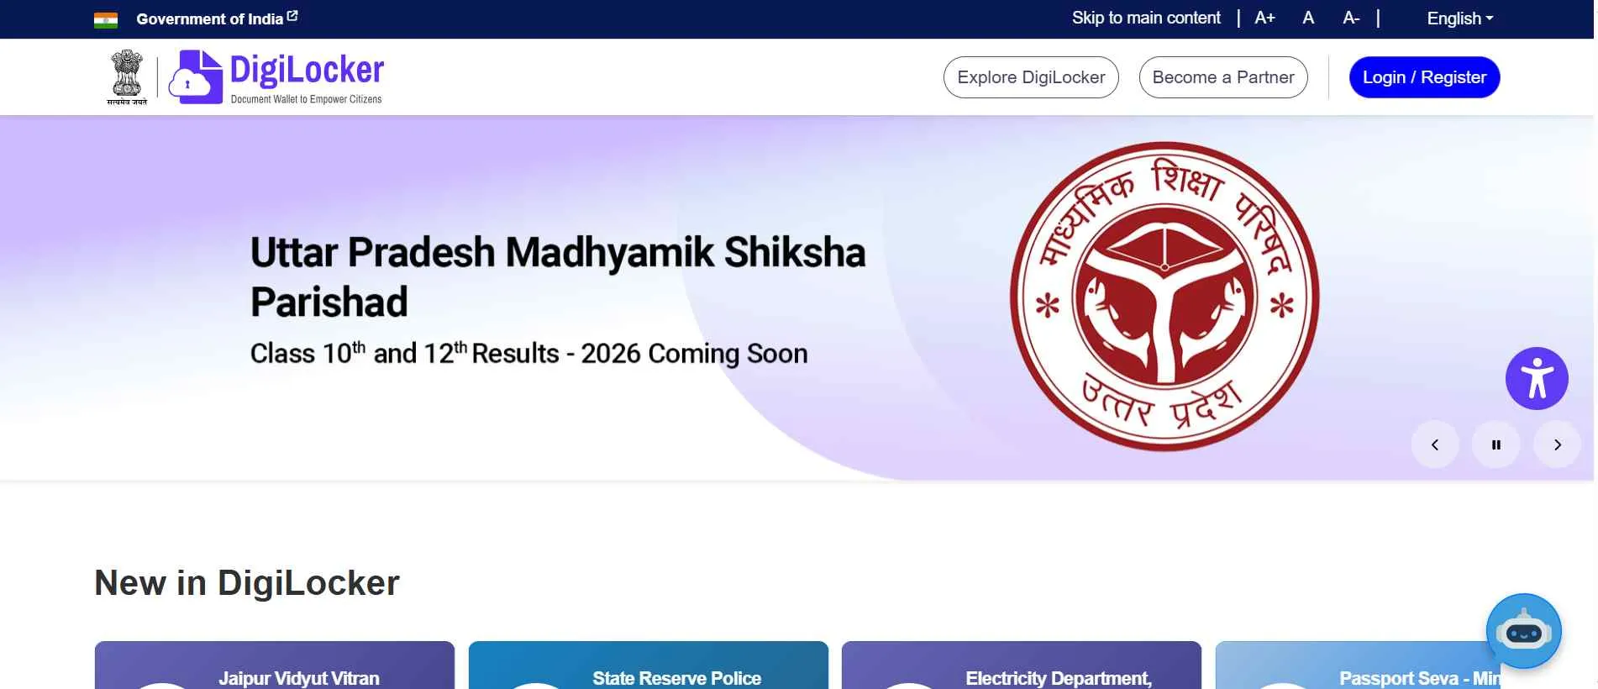Go to the previous carousel slide
The width and height of the screenshot is (1598, 689).
coord(1435,444)
